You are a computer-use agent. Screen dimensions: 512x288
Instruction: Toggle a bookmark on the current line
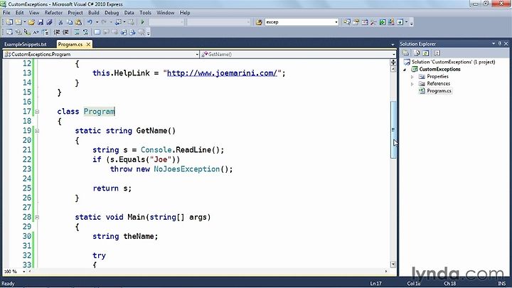pyautogui.click(x=97, y=32)
